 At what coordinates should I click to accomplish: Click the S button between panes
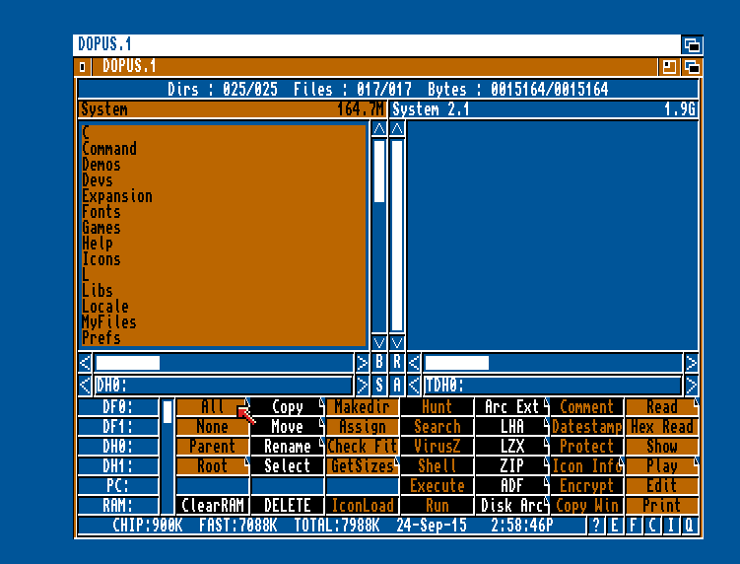point(379,385)
